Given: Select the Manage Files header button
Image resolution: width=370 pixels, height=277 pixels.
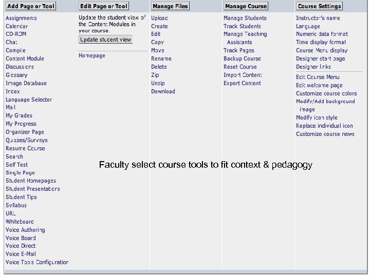Looking at the screenshot, I should point(170,6).
